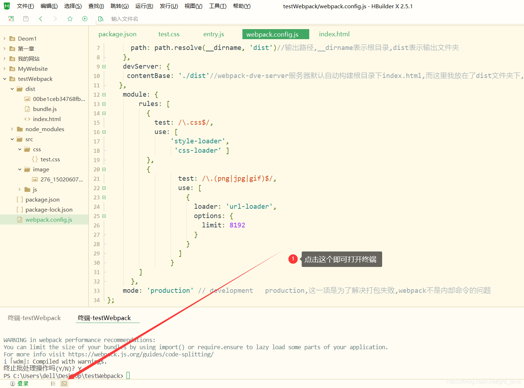Click the 8192 limit value
Image resolution: width=524 pixels, height=388 pixels.
[x=237, y=225]
